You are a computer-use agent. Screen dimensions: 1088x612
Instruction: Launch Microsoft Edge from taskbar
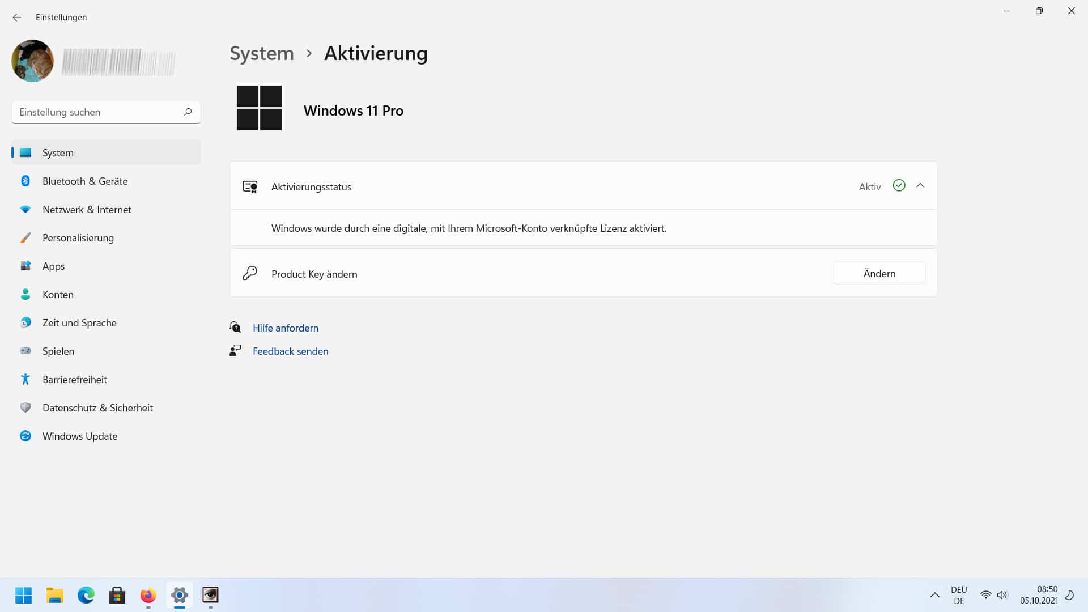coord(86,595)
